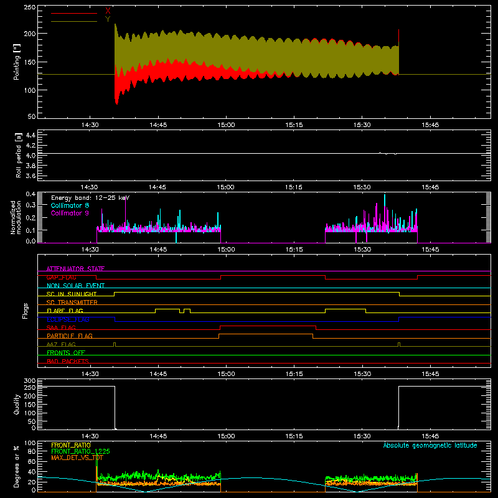Click the 'Roll period [s]' axis title
This screenshot has height=498, width=498.
(19, 155)
